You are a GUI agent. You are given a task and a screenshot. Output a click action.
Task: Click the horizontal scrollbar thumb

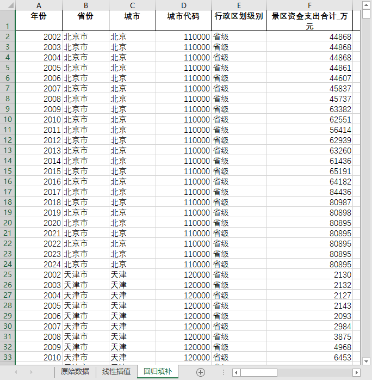[x=259, y=372]
